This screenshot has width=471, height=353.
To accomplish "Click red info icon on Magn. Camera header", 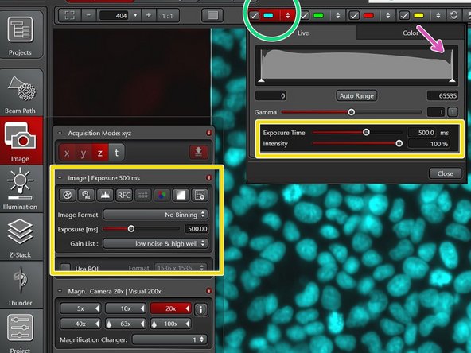I will (x=208, y=291).
